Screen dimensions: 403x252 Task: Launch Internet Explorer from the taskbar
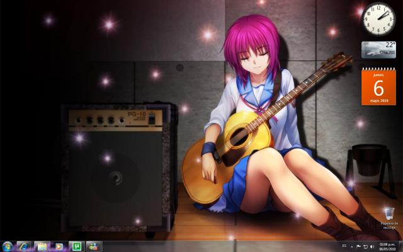point(24,246)
